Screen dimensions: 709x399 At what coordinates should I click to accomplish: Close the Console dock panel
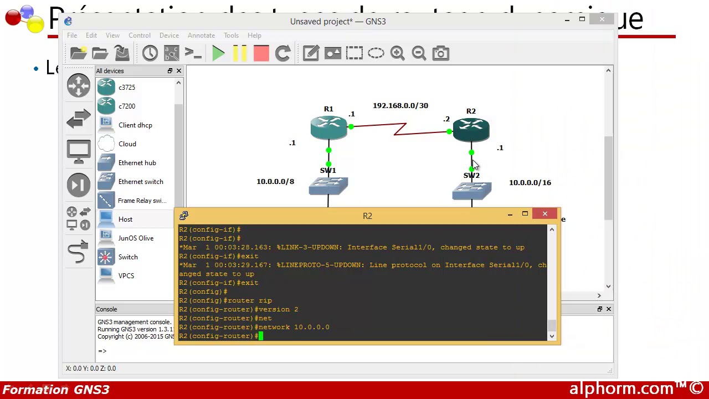pyautogui.click(x=609, y=309)
